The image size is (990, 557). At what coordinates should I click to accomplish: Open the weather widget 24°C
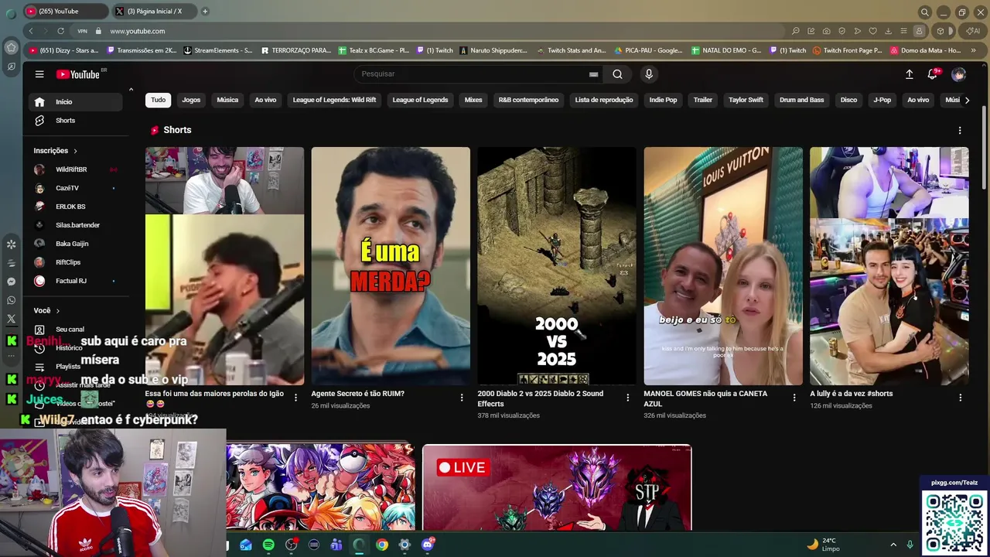824,545
